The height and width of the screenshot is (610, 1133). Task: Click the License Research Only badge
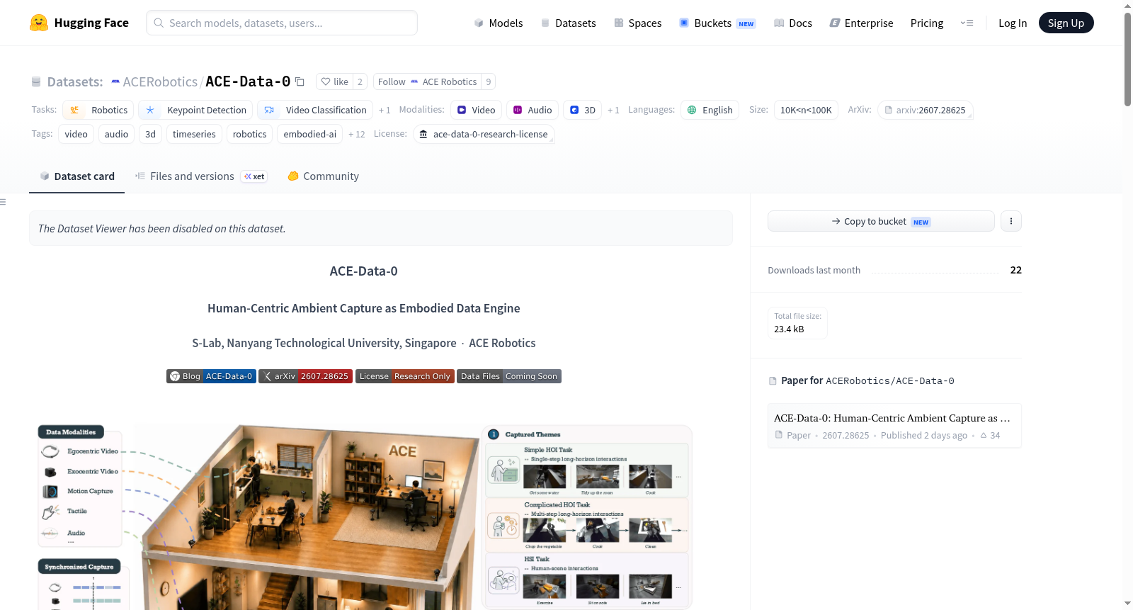[x=404, y=376]
